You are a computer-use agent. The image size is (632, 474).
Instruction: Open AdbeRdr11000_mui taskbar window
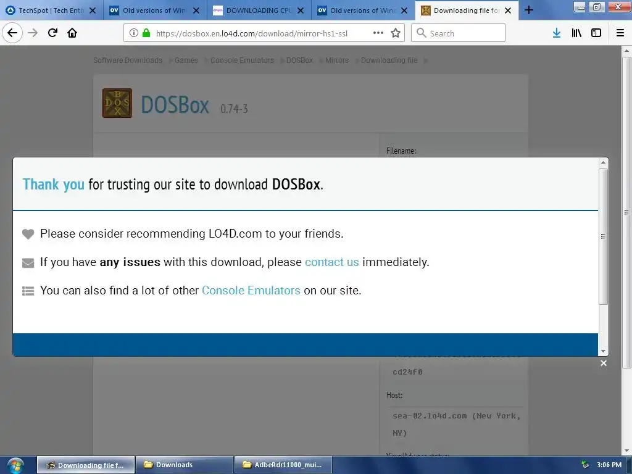pos(283,465)
